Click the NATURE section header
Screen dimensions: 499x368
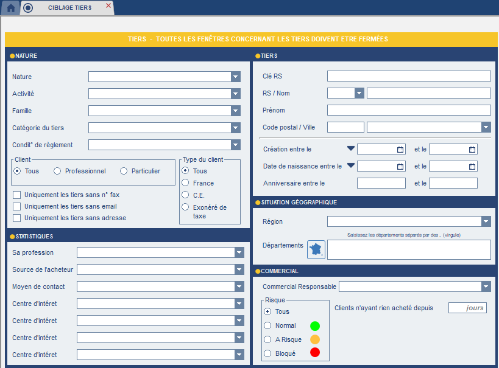point(26,55)
